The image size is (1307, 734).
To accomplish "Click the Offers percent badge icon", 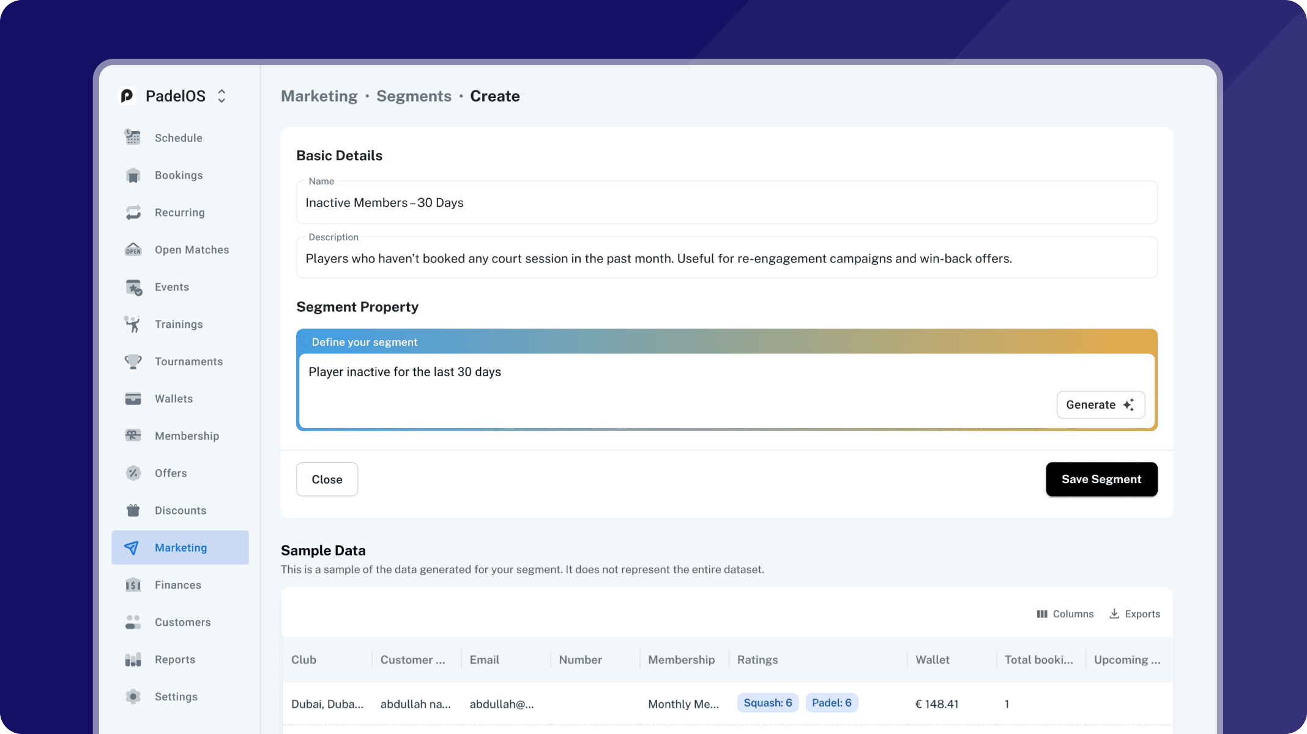I will pyautogui.click(x=133, y=473).
